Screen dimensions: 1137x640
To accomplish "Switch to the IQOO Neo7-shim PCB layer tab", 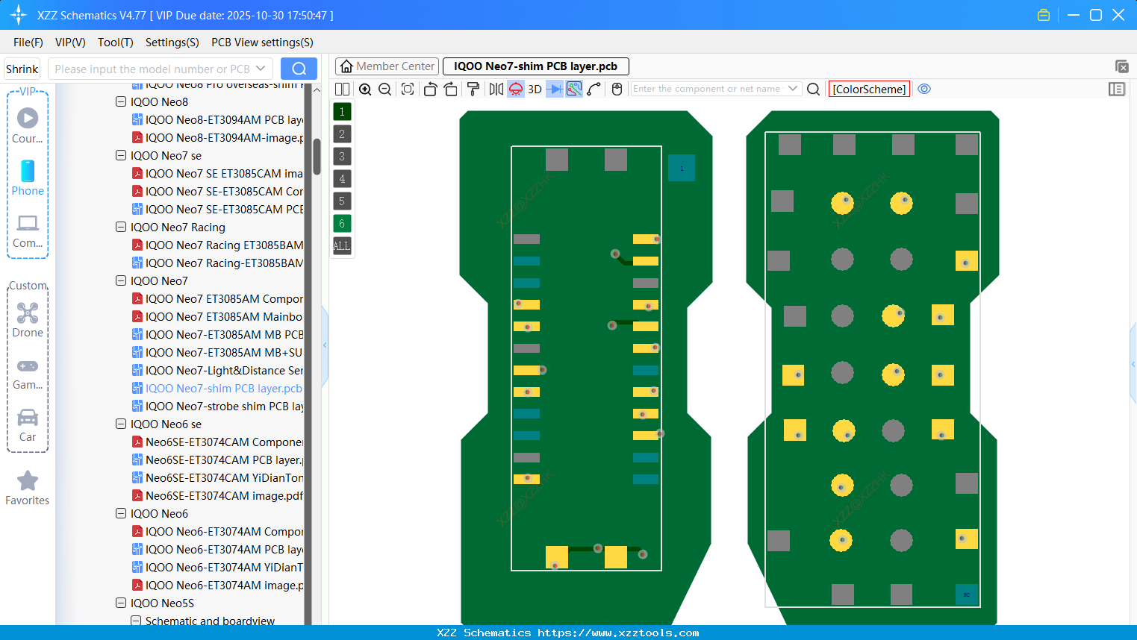I will click(535, 66).
